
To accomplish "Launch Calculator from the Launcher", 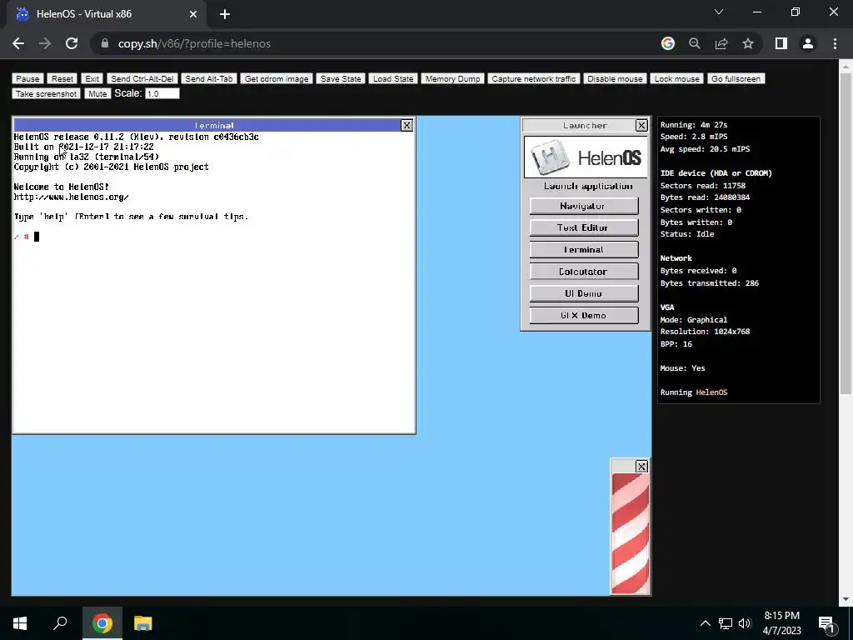I will pos(584,272).
